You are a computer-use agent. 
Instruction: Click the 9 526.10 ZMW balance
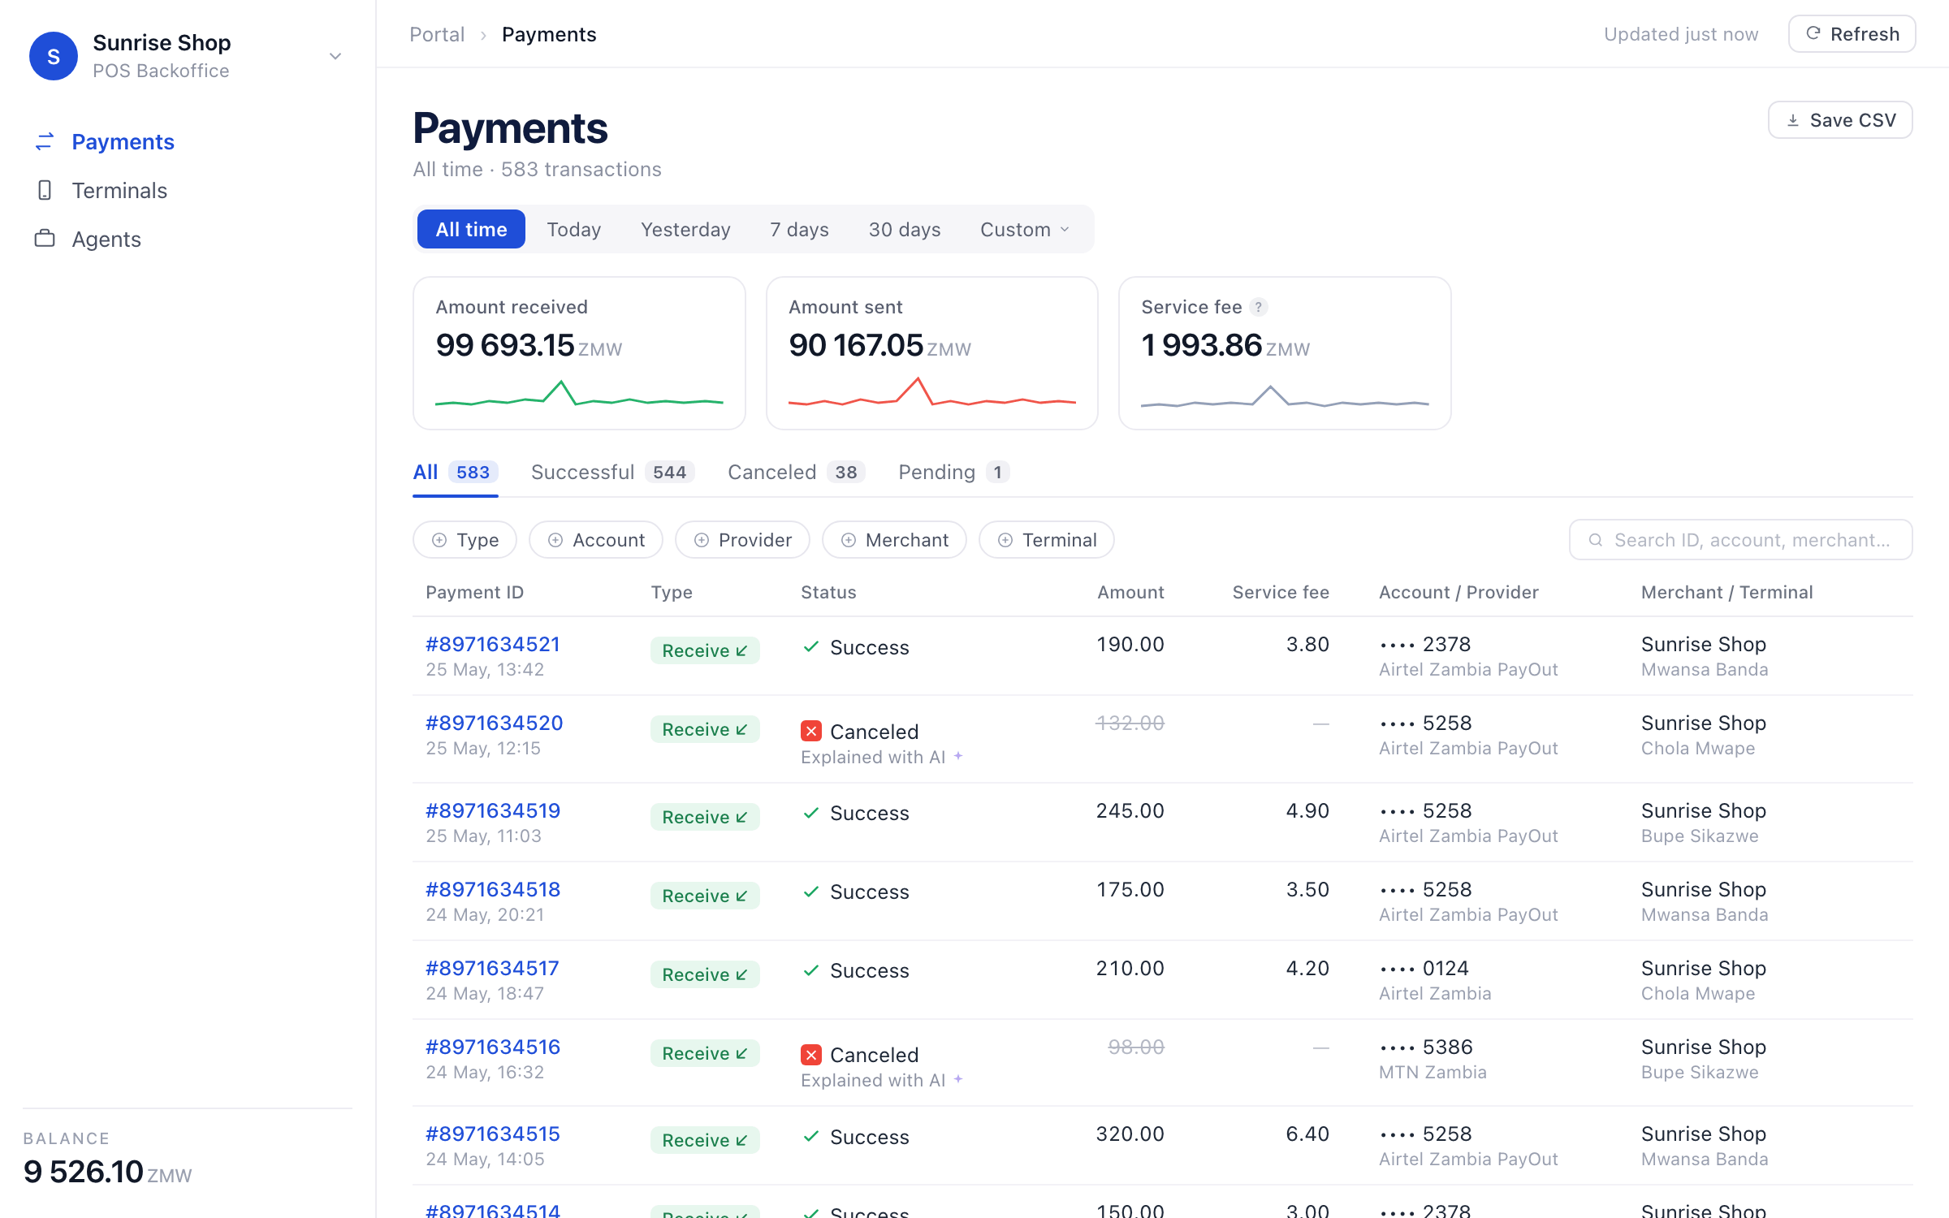click(107, 1172)
